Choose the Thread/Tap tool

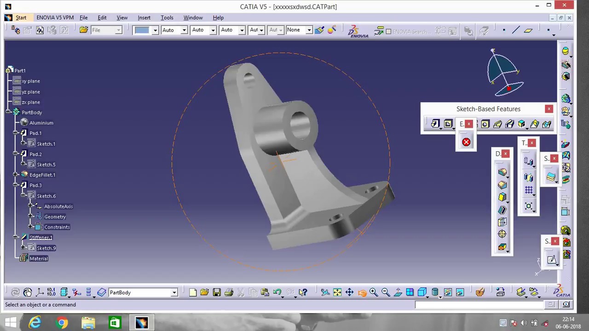(x=502, y=234)
